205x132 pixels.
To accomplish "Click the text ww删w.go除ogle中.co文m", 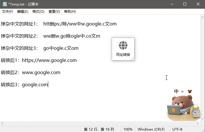I will (72, 36).
